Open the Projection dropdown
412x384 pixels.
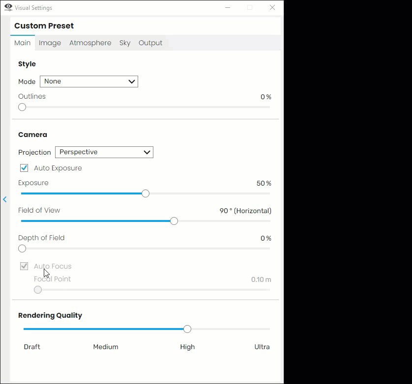point(104,152)
